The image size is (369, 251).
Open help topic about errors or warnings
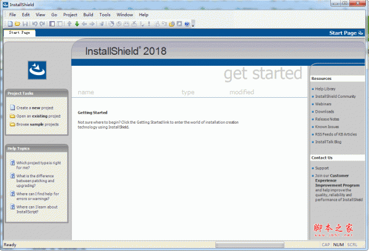(38, 196)
